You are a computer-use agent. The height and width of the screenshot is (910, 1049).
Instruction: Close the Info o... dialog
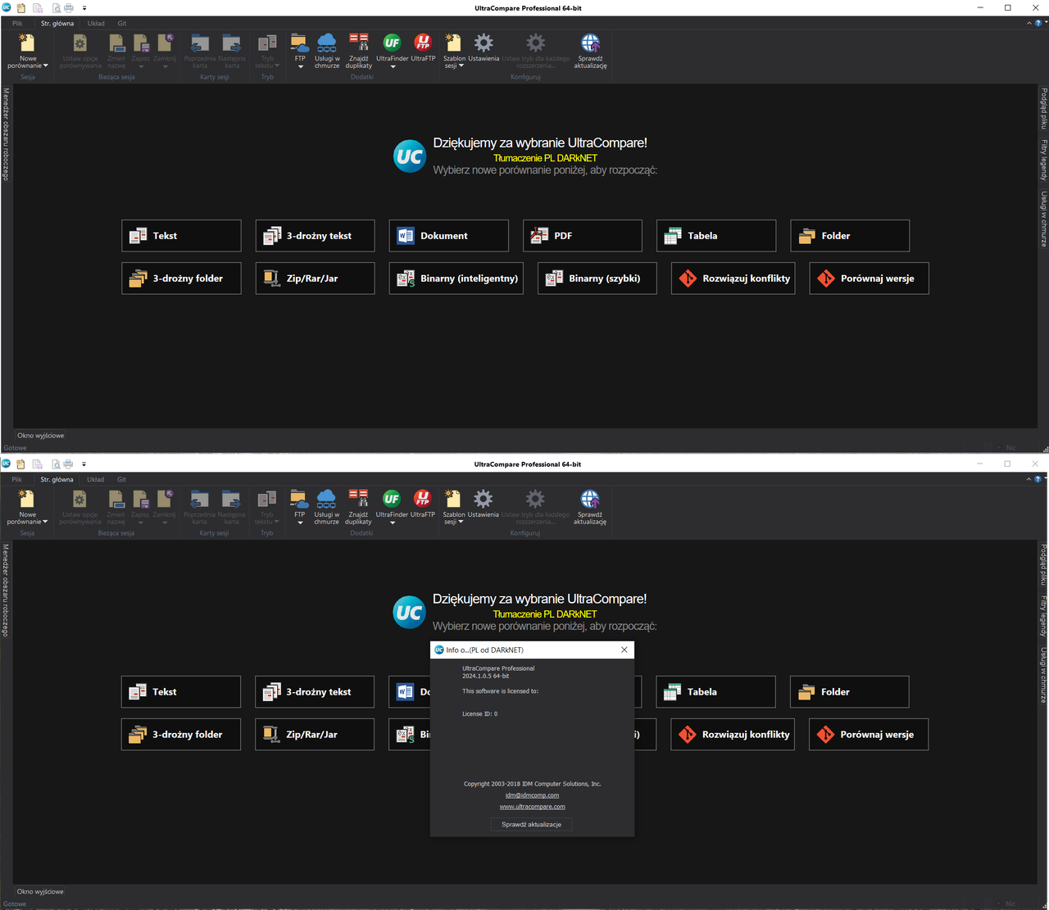[624, 650]
